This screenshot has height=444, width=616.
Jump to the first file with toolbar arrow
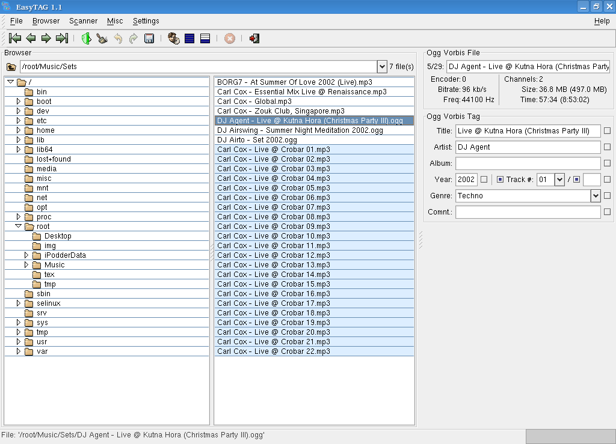[15, 38]
